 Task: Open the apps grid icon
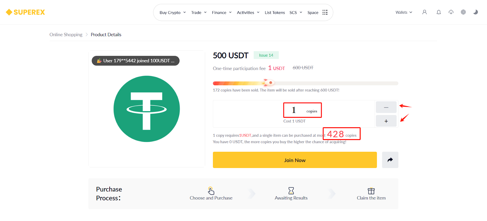pos(325,12)
